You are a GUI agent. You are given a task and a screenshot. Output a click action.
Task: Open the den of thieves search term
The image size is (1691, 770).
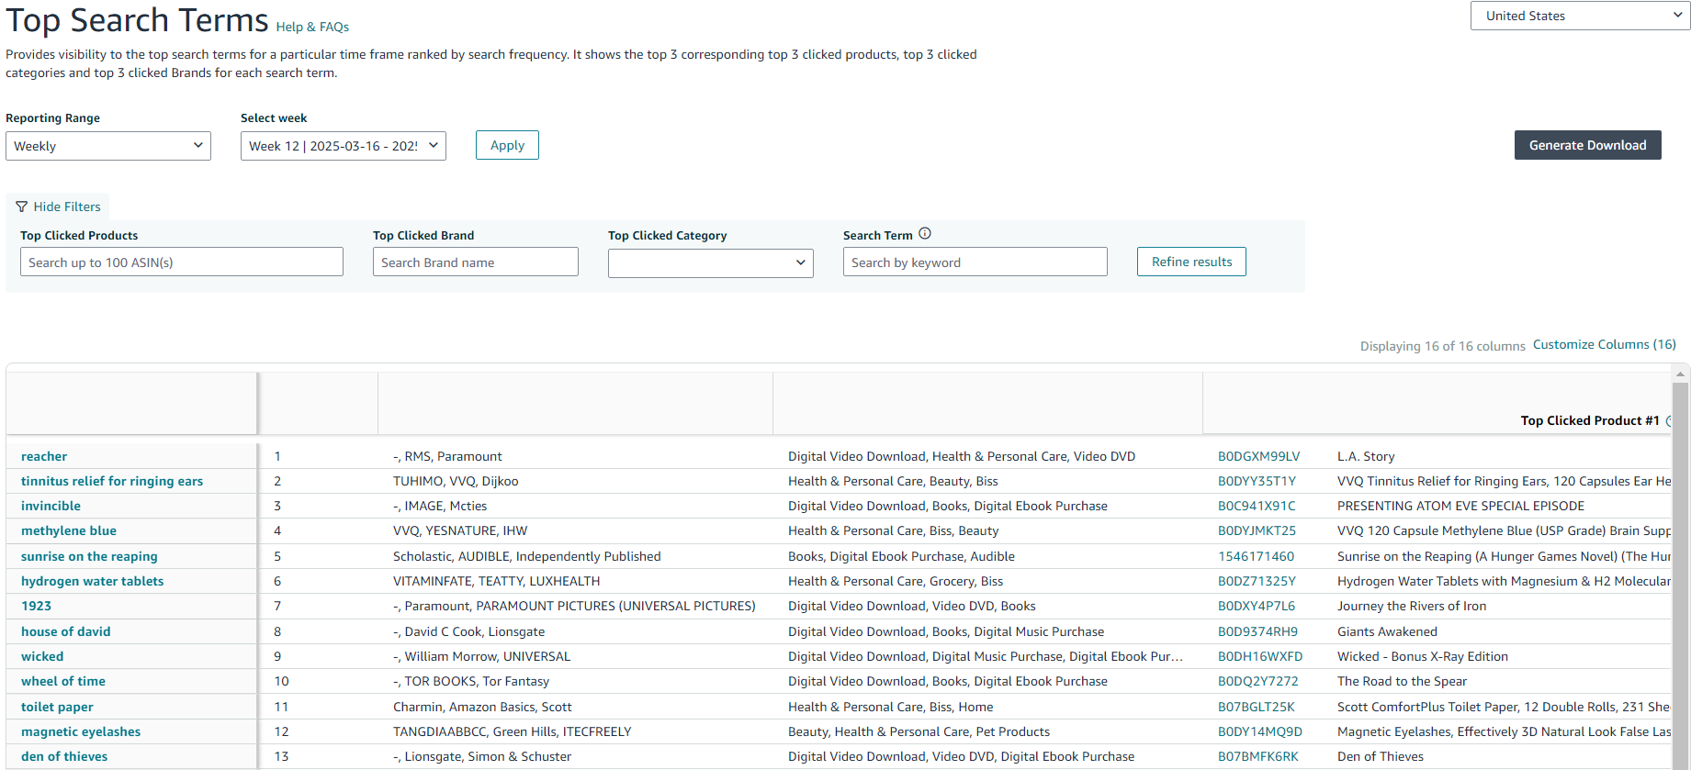click(64, 756)
